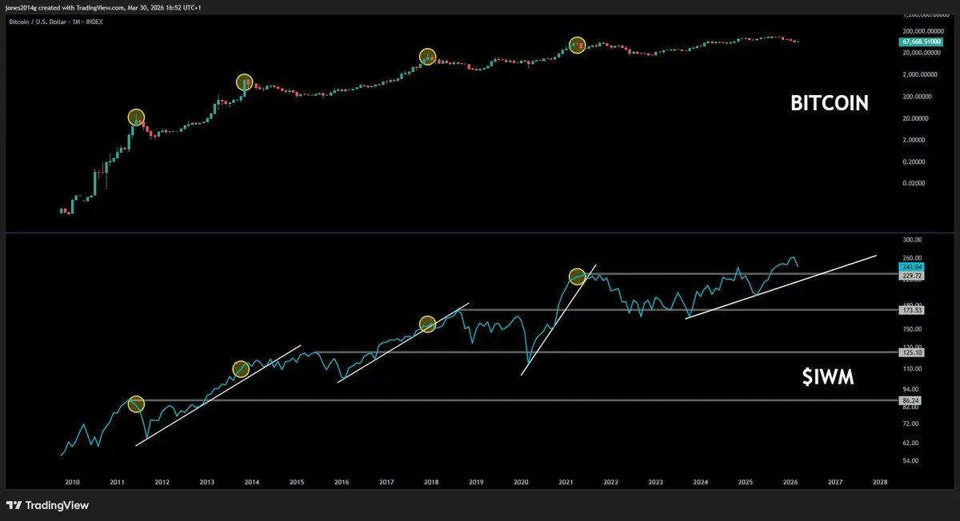Click the $IWM chart label text
The width and height of the screenshot is (960, 521).
828,379
